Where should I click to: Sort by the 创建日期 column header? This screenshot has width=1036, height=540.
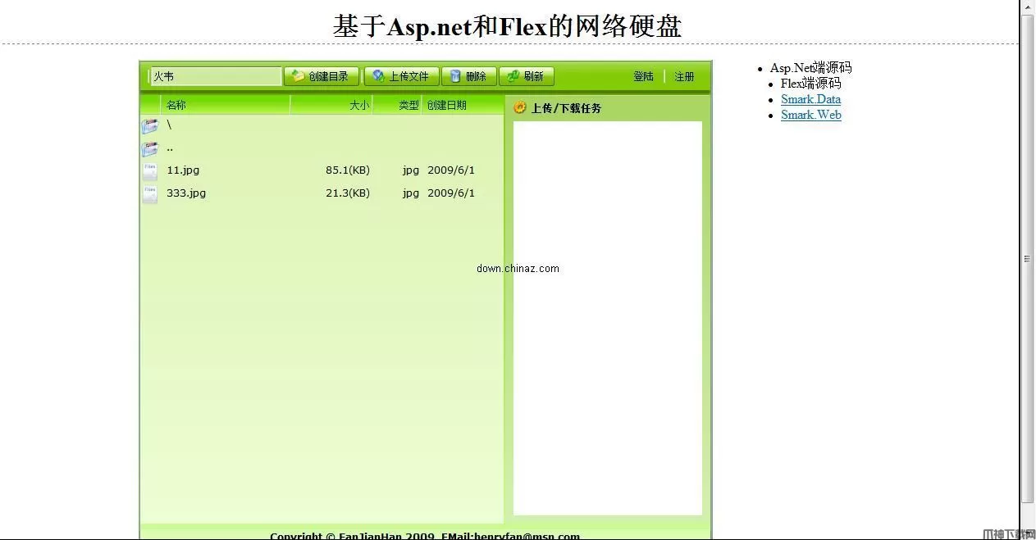point(447,105)
